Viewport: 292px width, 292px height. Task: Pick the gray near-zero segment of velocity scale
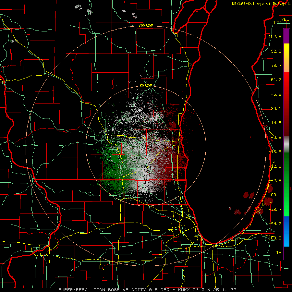(286, 144)
